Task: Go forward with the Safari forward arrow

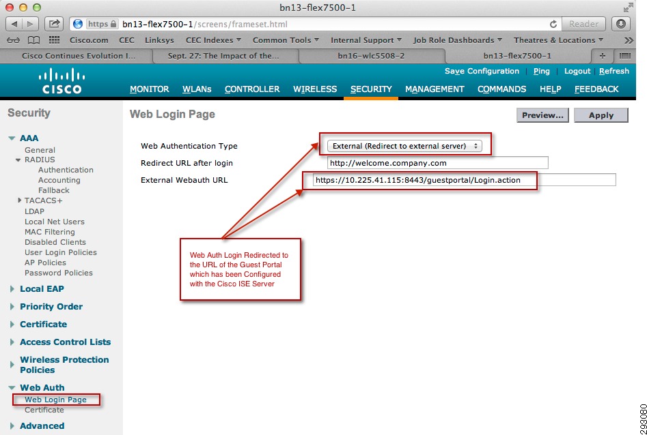Action: point(30,24)
